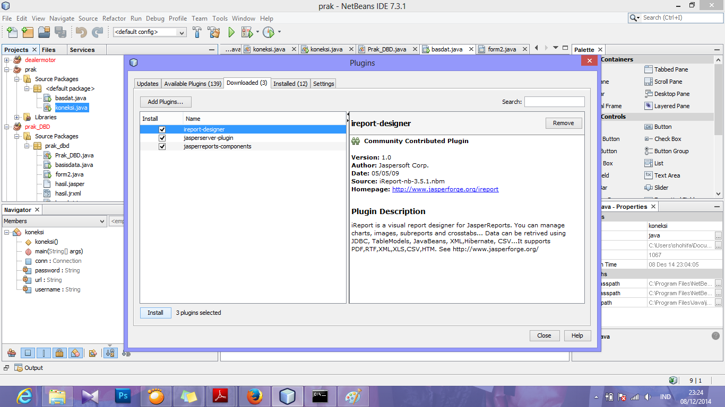The height and width of the screenshot is (407, 725).
Task: Uncheck the jasperreports-components install checkbox
Action: click(x=162, y=146)
